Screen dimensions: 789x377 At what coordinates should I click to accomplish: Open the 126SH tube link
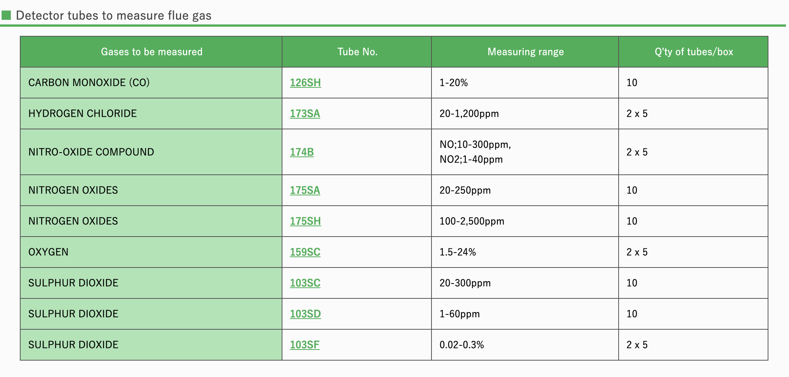pyautogui.click(x=305, y=83)
